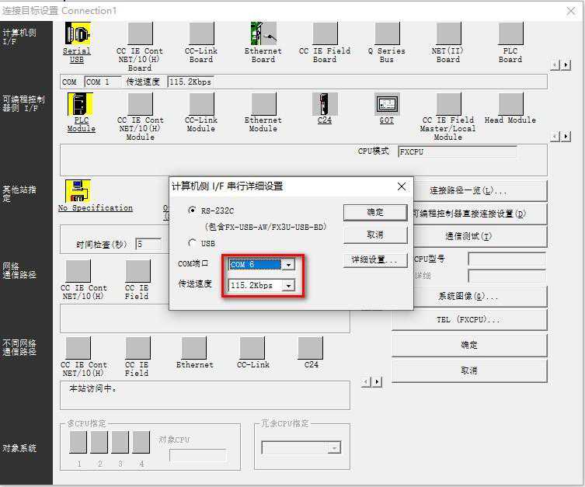Image resolution: width=585 pixels, height=487 pixels.
Task: Open 详细设置 detailed settings button
Action: 374,260
